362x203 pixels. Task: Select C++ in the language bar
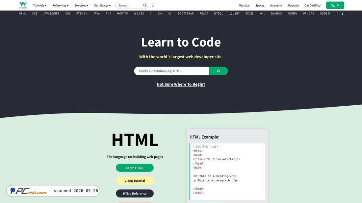[160, 13]
